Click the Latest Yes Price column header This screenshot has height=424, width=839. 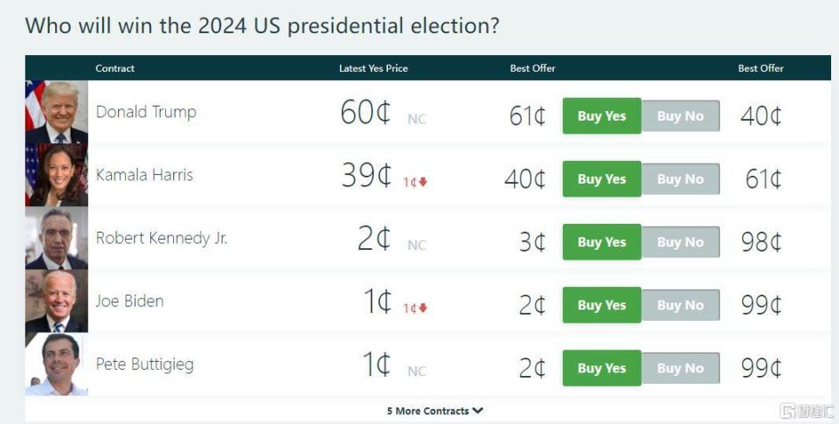click(373, 68)
